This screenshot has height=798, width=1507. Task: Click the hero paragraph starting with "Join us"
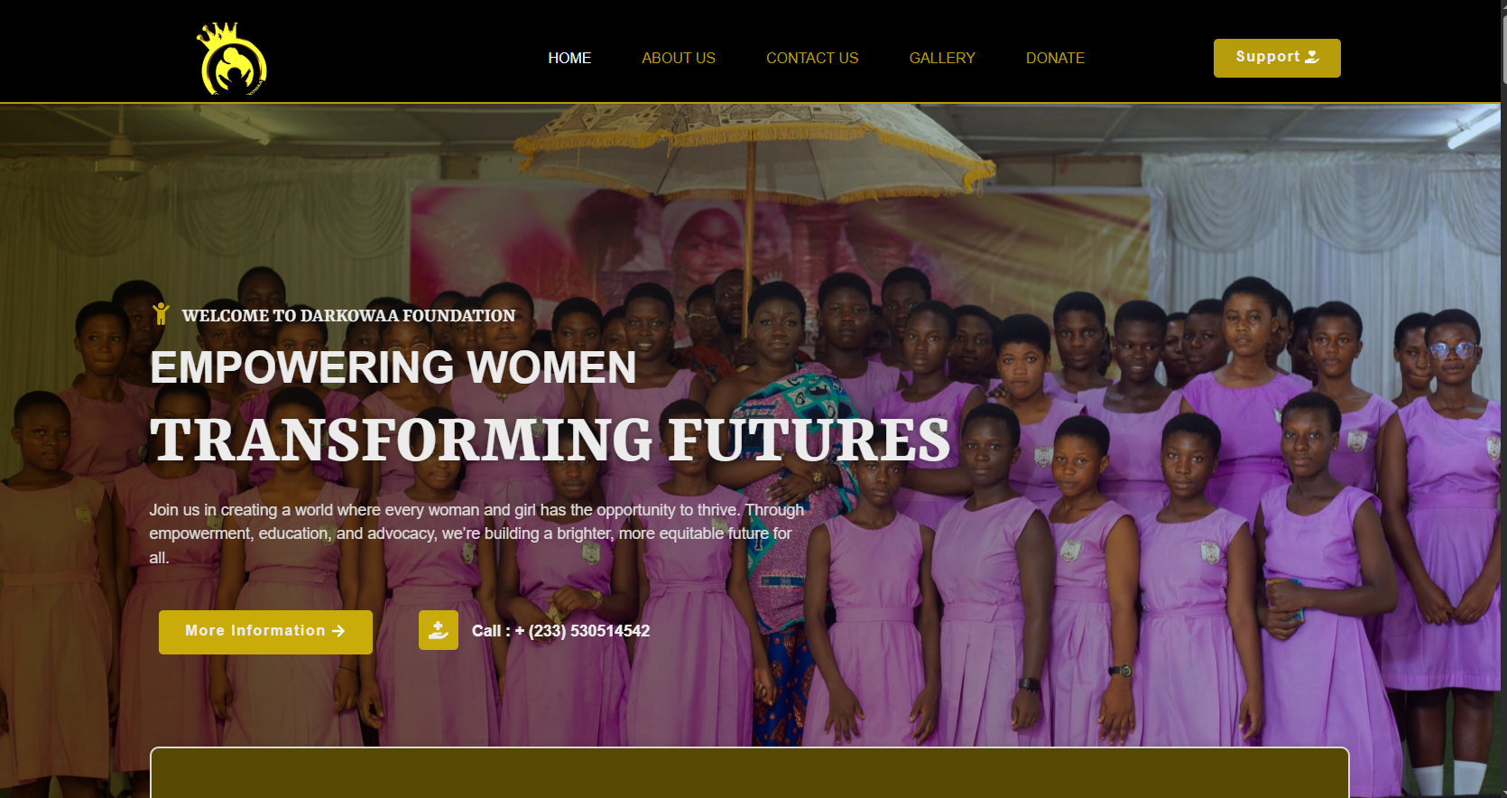click(x=476, y=534)
